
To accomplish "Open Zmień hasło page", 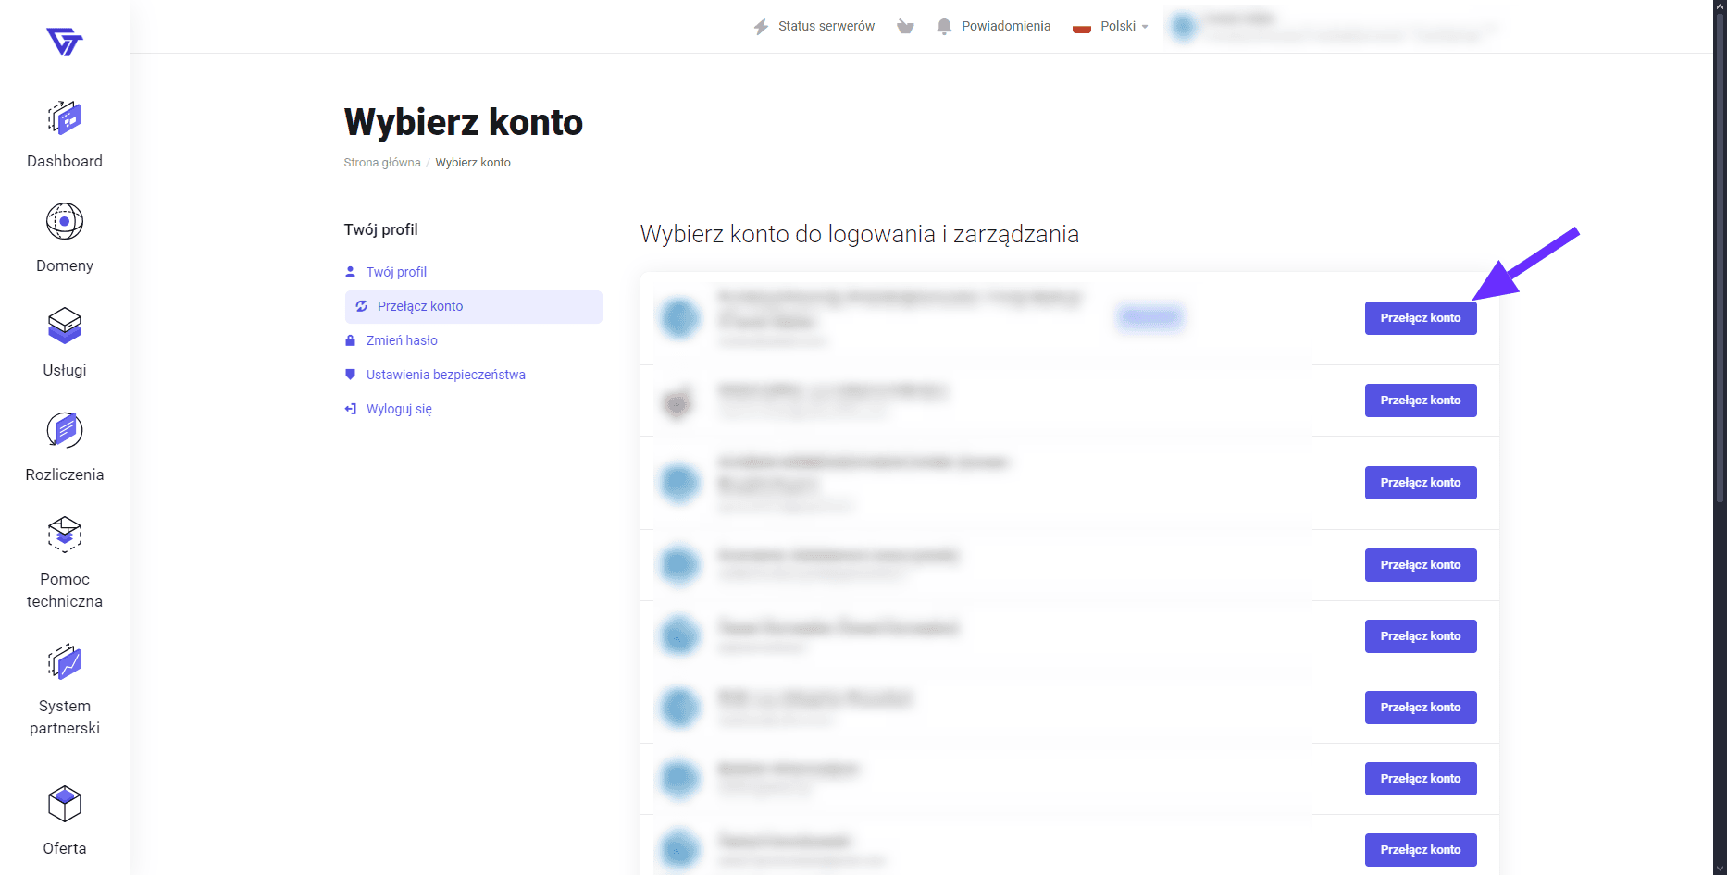I will pyautogui.click(x=402, y=340).
